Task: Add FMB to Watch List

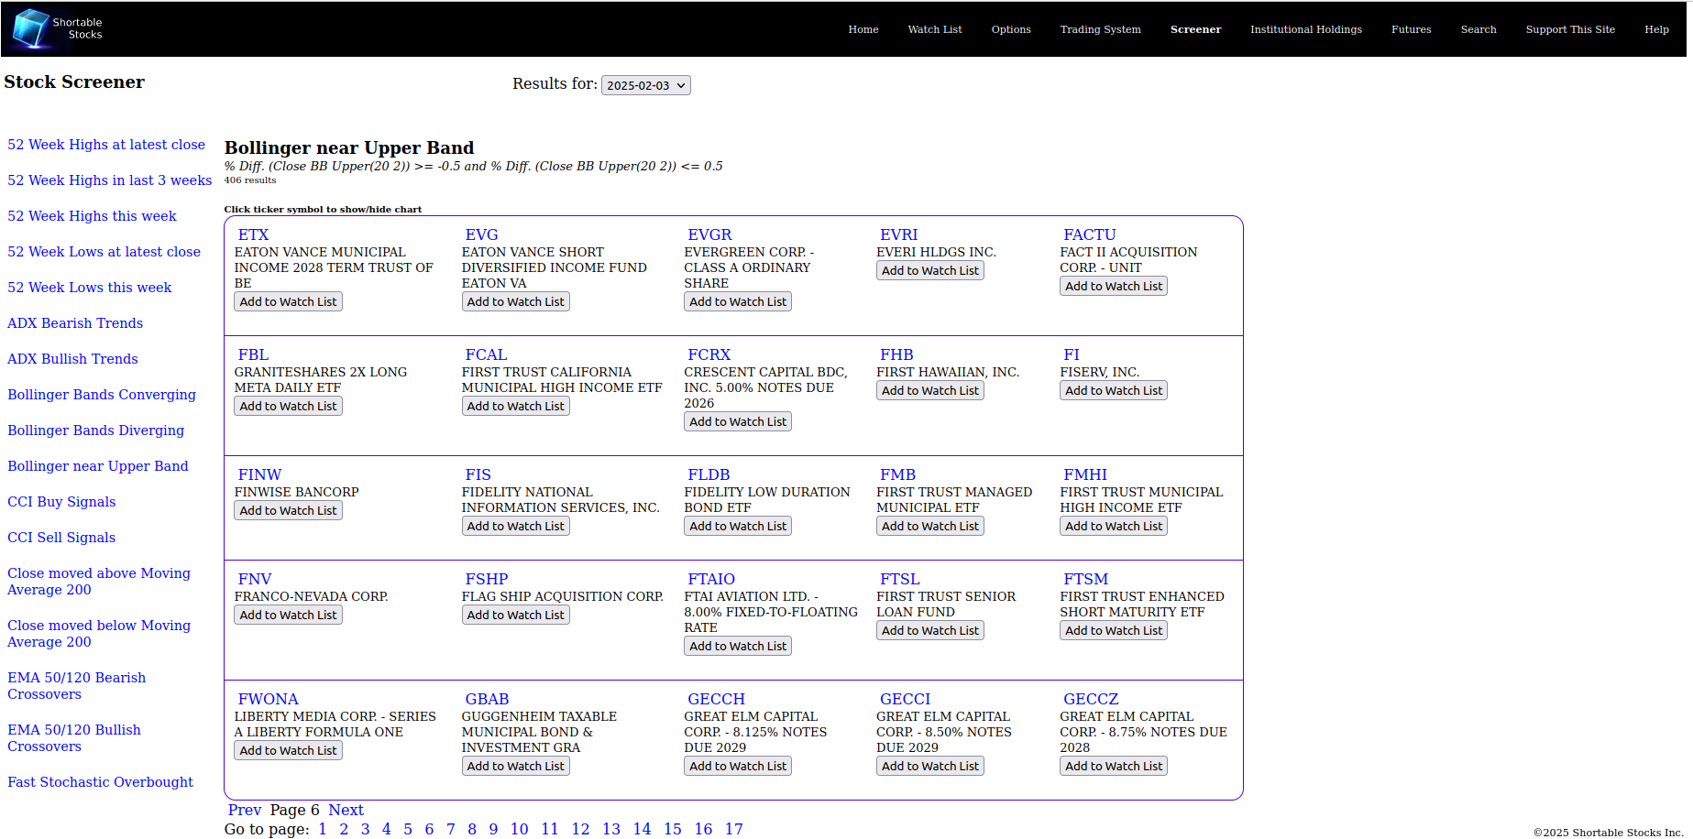Action: click(x=929, y=526)
